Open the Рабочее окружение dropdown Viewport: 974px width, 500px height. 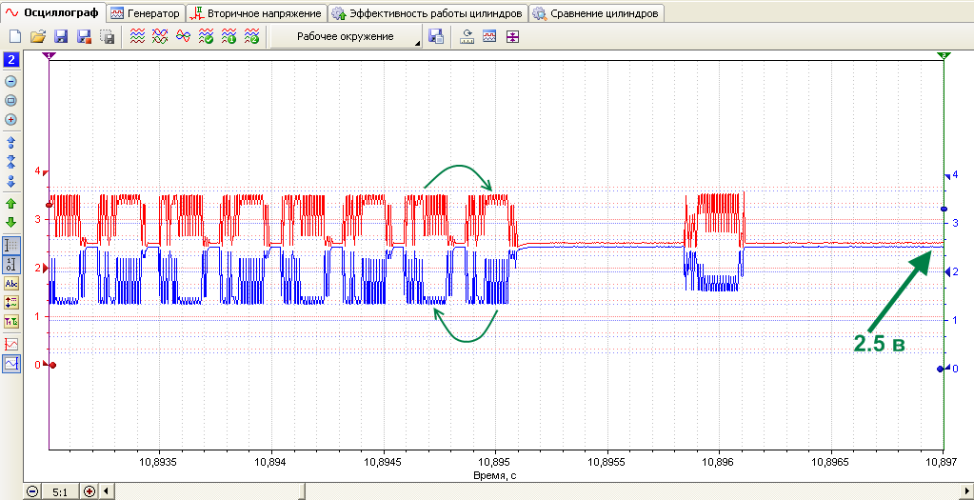346,36
